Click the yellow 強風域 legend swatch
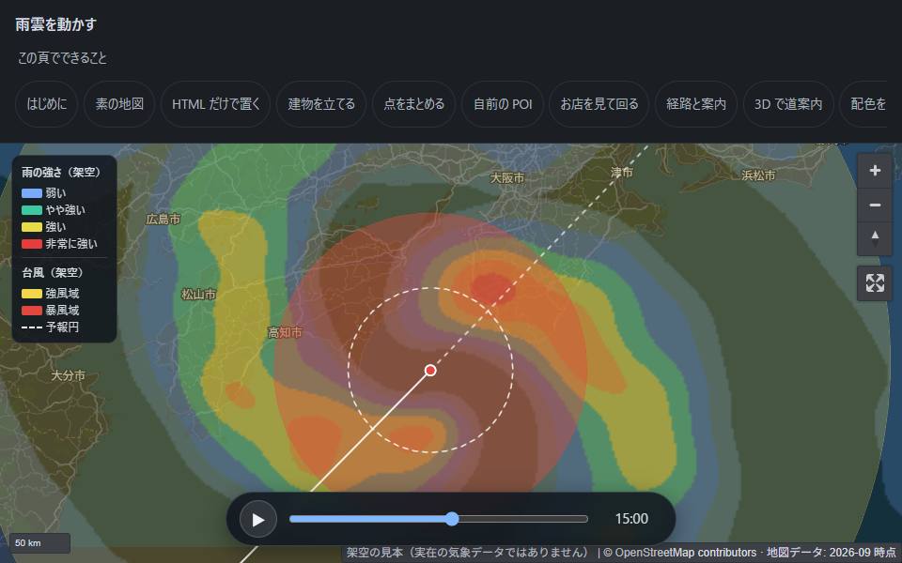The width and height of the screenshot is (902, 563). [32, 294]
